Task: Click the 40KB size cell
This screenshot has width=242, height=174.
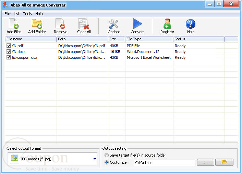Action: click(x=114, y=46)
